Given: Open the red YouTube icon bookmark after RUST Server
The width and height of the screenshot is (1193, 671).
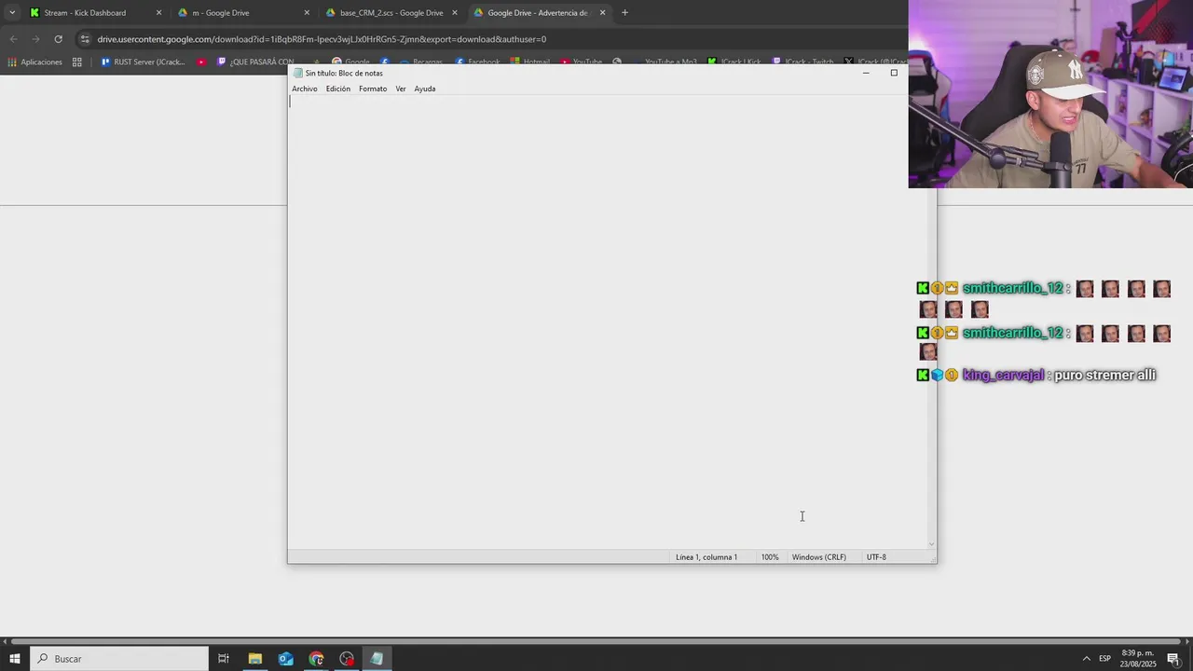Looking at the screenshot, I should [201, 62].
